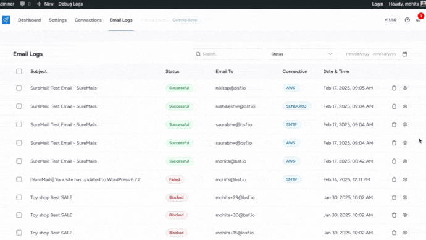The height and width of the screenshot is (240, 426).
Task: Delete the 08:42 AM mohits@bsf.io log
Action: 394,161
